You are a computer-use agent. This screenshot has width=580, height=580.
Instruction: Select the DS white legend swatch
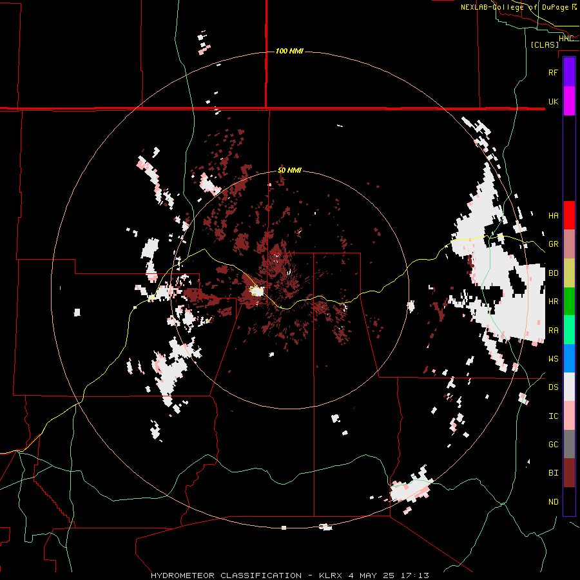coord(569,387)
